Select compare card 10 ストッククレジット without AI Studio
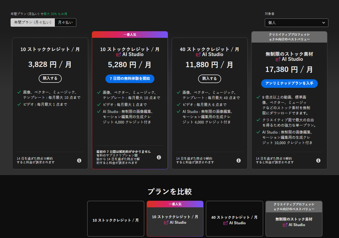339x238 pixels. pos(116,219)
